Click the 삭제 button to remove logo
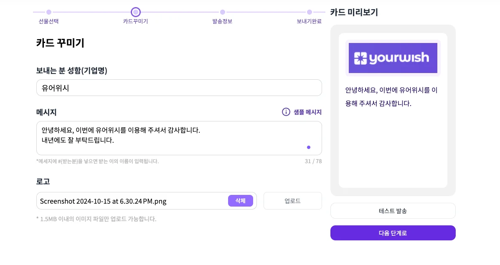Screen dimensions: 500x265 pos(241,201)
